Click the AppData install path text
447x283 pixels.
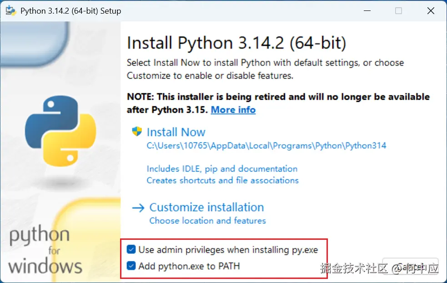[x=266, y=146]
